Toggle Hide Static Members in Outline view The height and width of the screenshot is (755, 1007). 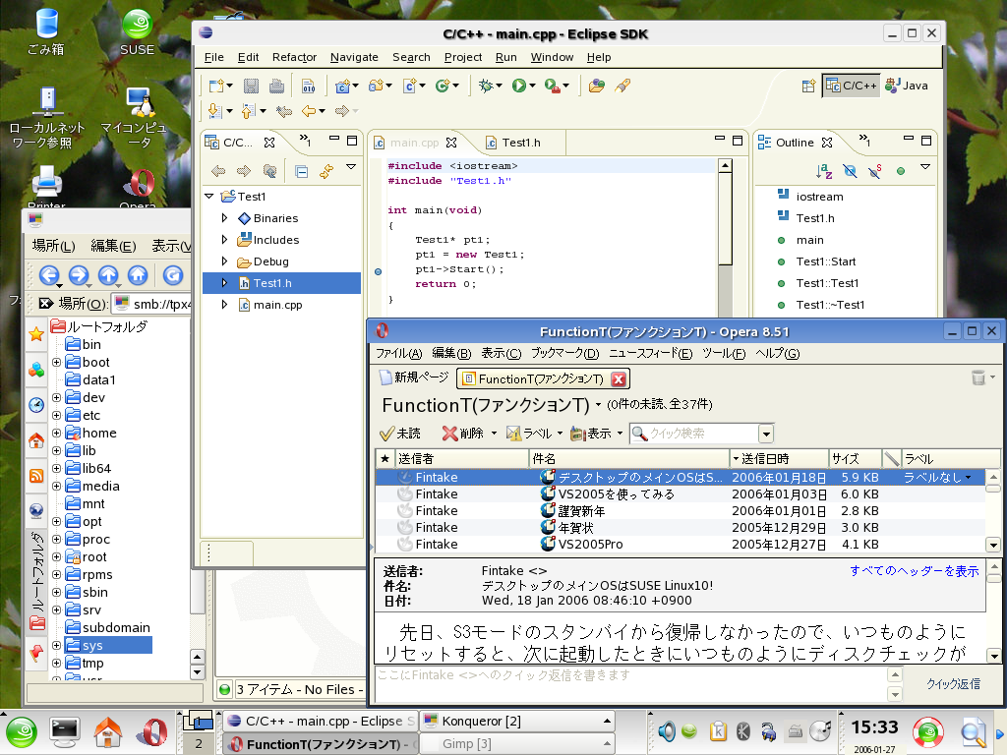(874, 171)
